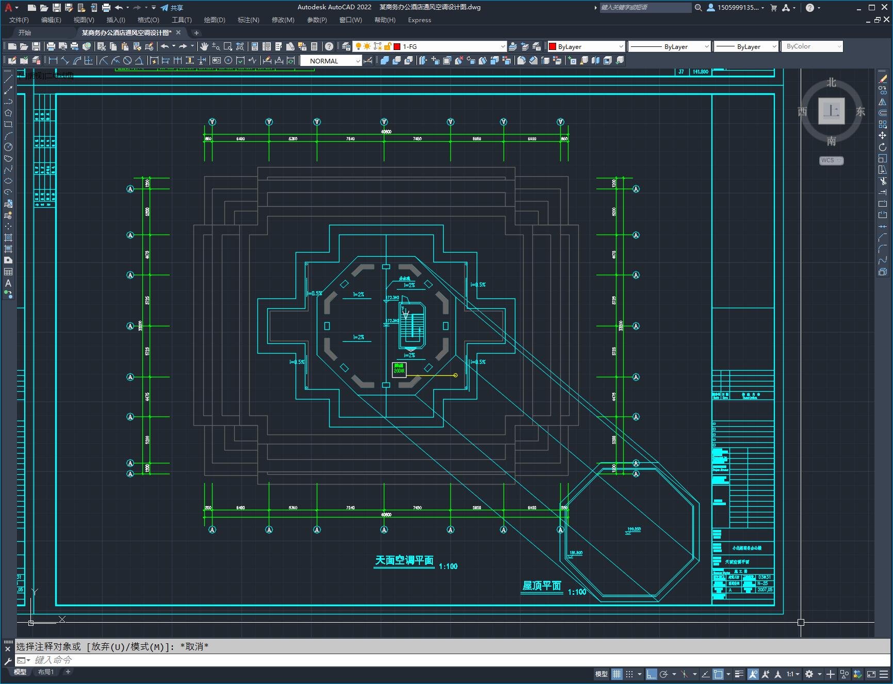
Task: Open Help question mark in standard toolbar
Action: (x=329, y=46)
